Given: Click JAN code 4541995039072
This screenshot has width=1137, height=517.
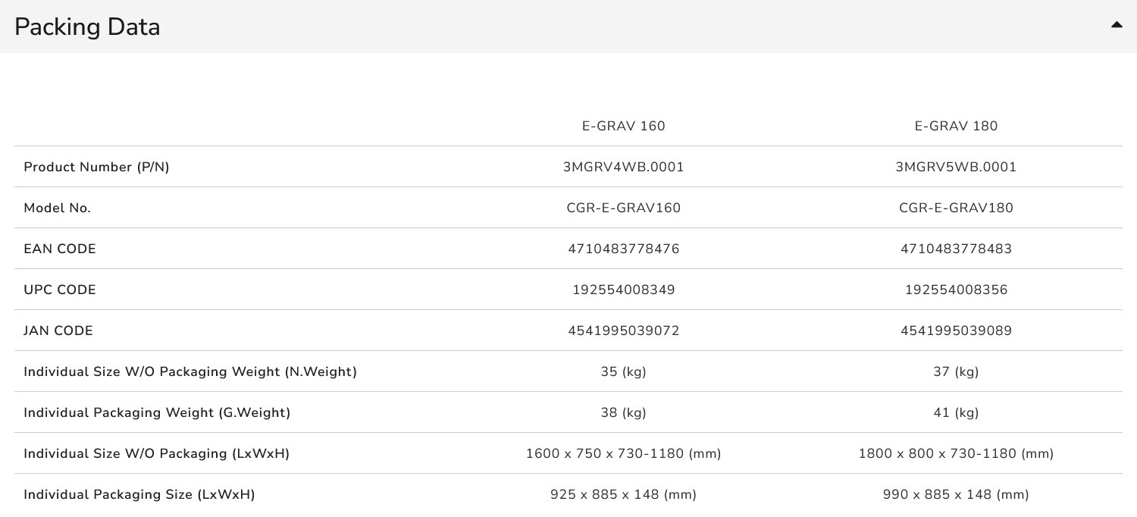Looking at the screenshot, I should [623, 331].
